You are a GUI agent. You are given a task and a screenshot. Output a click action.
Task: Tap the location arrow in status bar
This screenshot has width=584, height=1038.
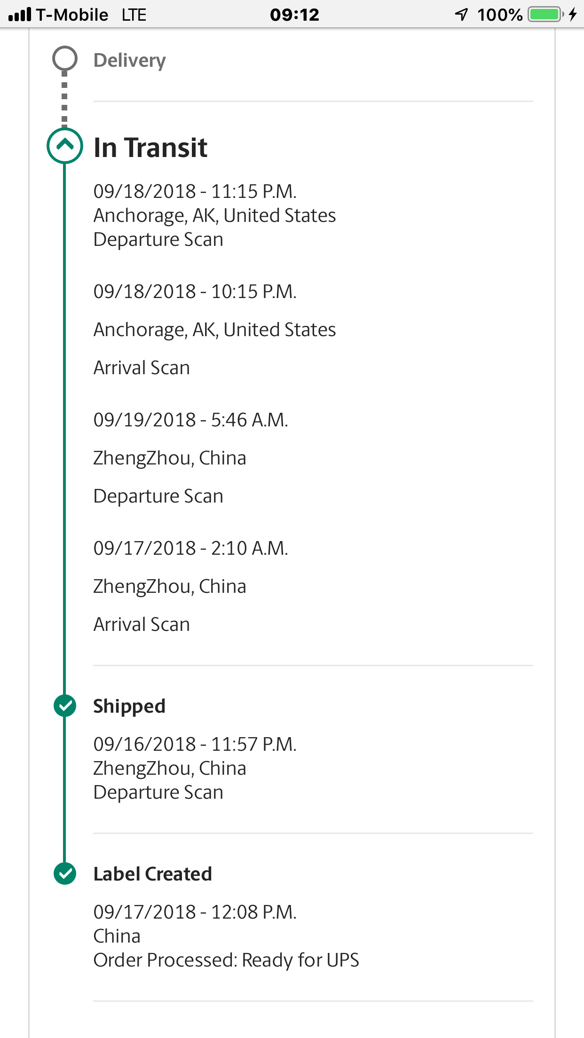[x=462, y=15]
